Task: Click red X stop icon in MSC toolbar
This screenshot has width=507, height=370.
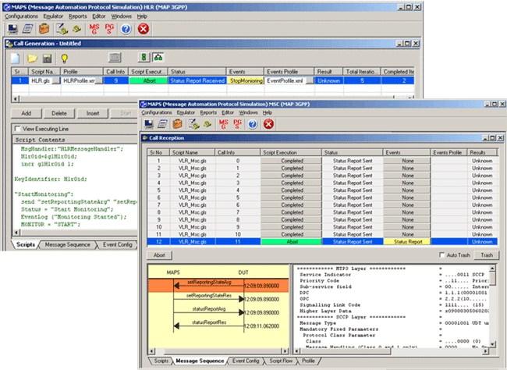Action: 268,124
